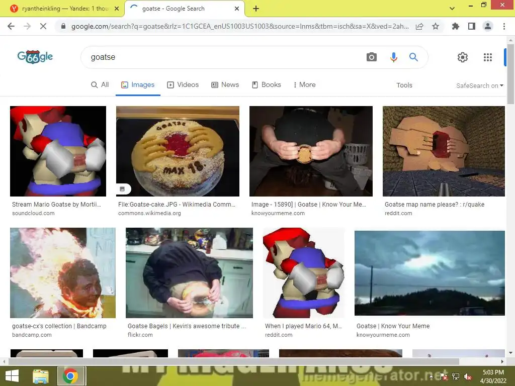
Task: Open the Stream Mario by Mortii result title
Action: point(56,205)
